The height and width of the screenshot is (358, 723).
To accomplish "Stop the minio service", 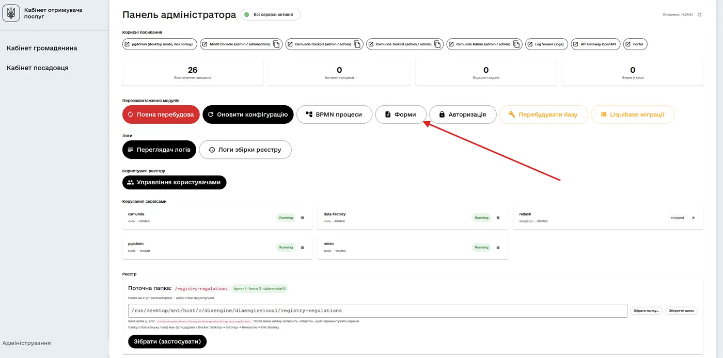I will (498, 248).
